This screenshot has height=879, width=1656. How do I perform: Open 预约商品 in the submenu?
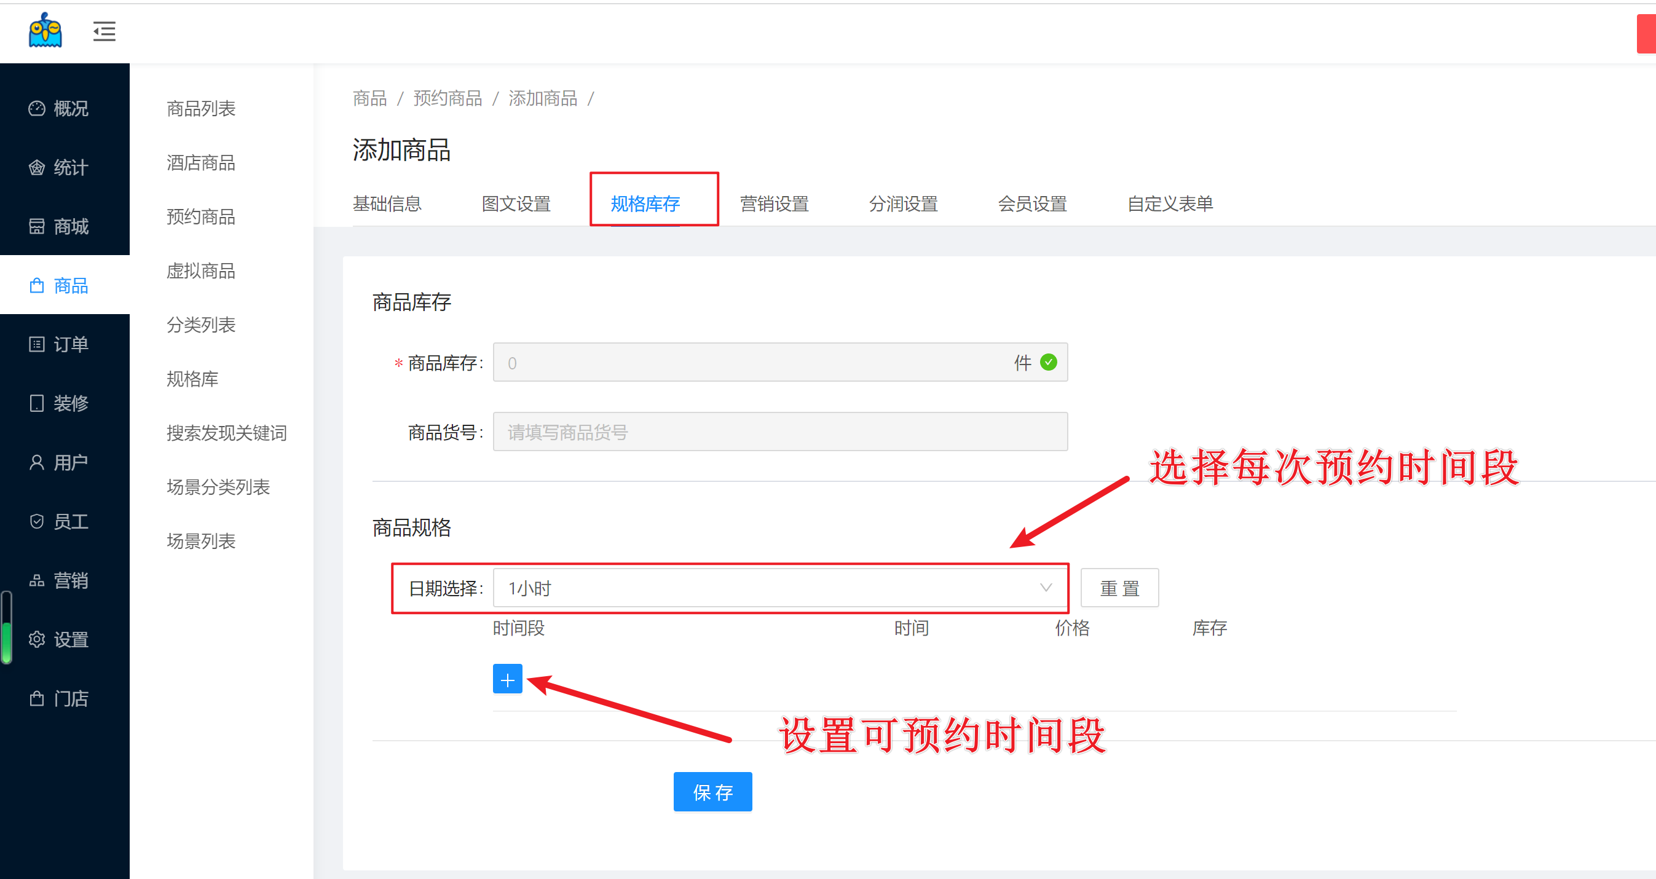200,217
